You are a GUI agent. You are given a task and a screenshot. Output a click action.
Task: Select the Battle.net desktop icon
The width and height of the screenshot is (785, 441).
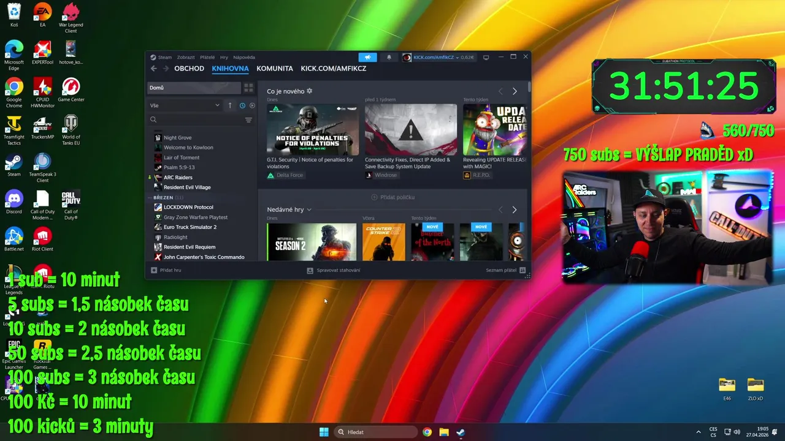pyautogui.click(x=13, y=239)
